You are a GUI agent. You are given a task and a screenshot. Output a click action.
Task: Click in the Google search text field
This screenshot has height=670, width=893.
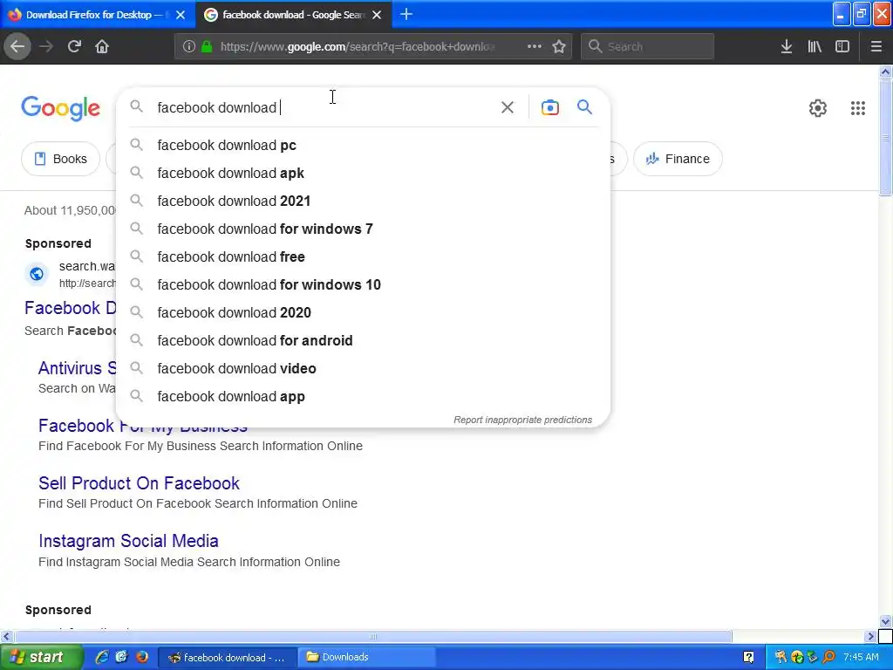coord(324,107)
